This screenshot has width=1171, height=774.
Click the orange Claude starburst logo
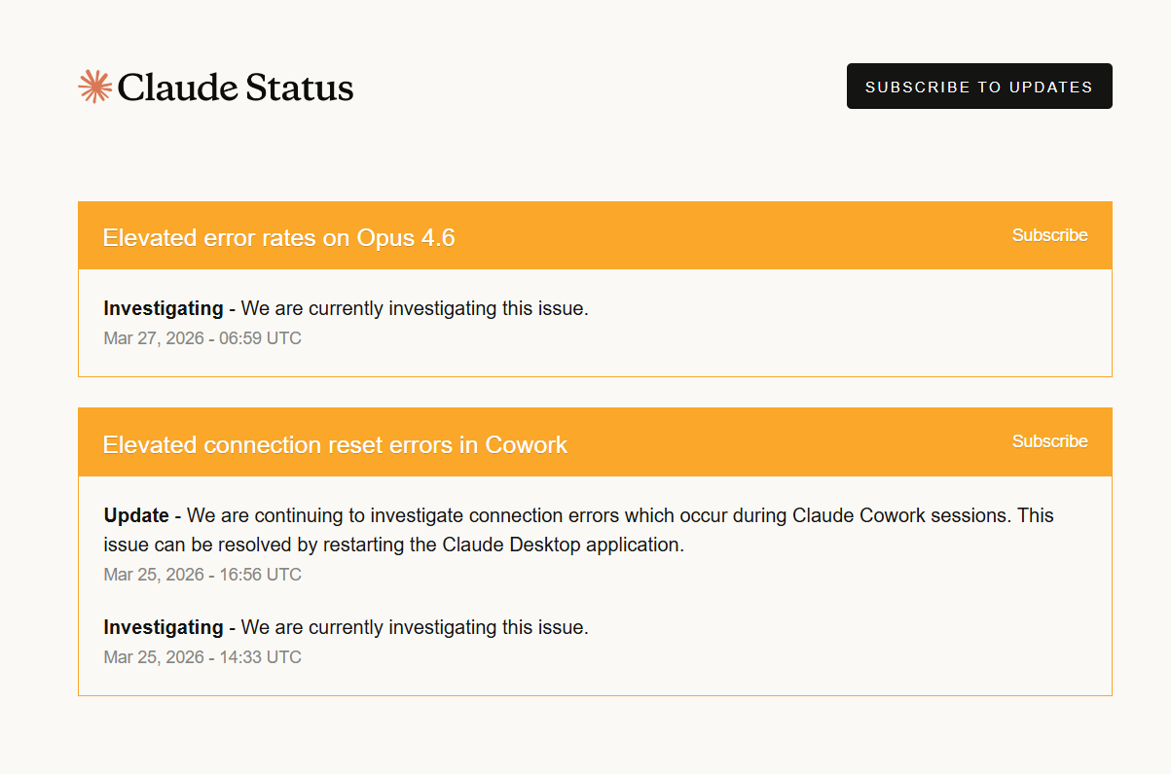(x=94, y=87)
